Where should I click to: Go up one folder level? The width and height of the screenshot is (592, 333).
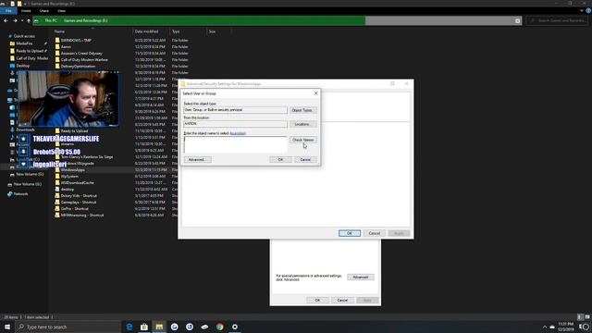[29, 20]
